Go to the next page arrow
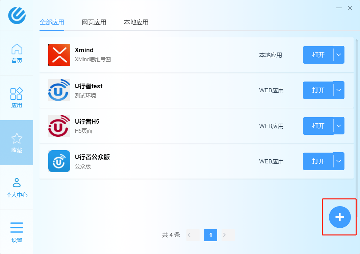This screenshot has height=254, width=360. pos(228,235)
